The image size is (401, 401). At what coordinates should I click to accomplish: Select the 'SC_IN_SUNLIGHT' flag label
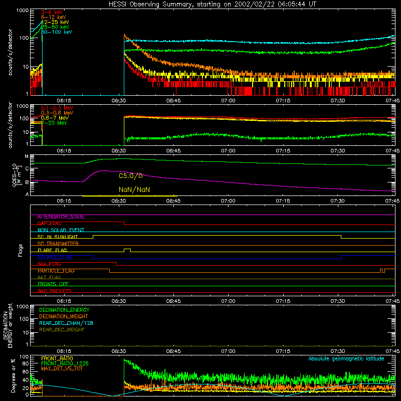tap(58, 237)
